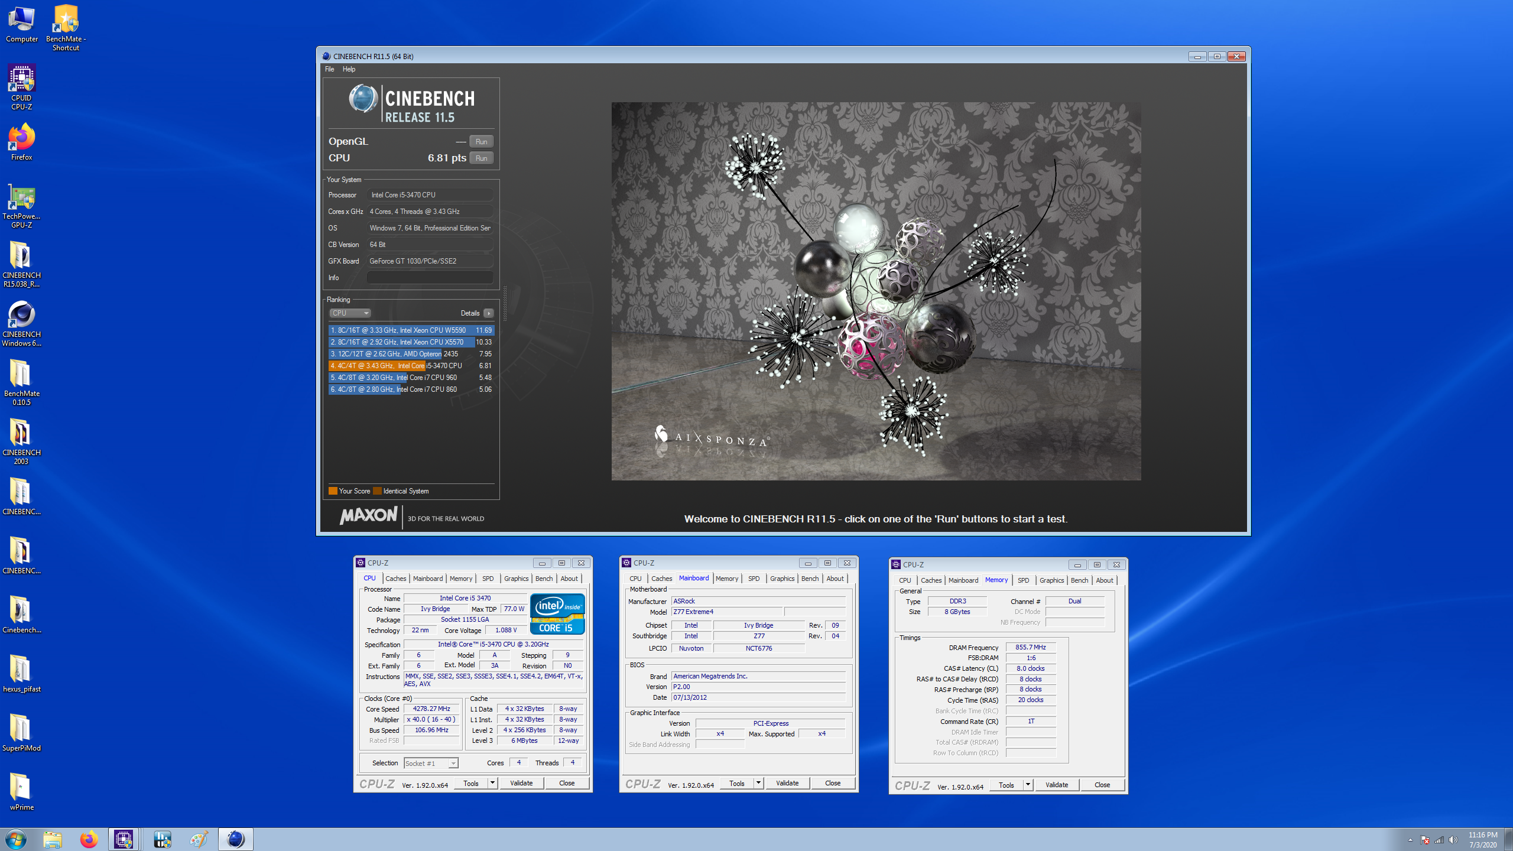This screenshot has height=851, width=1513.
Task: Click the AixSponza render preview image
Action: (x=876, y=291)
